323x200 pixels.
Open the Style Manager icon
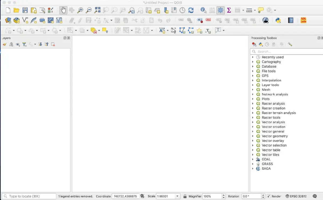[50, 10]
